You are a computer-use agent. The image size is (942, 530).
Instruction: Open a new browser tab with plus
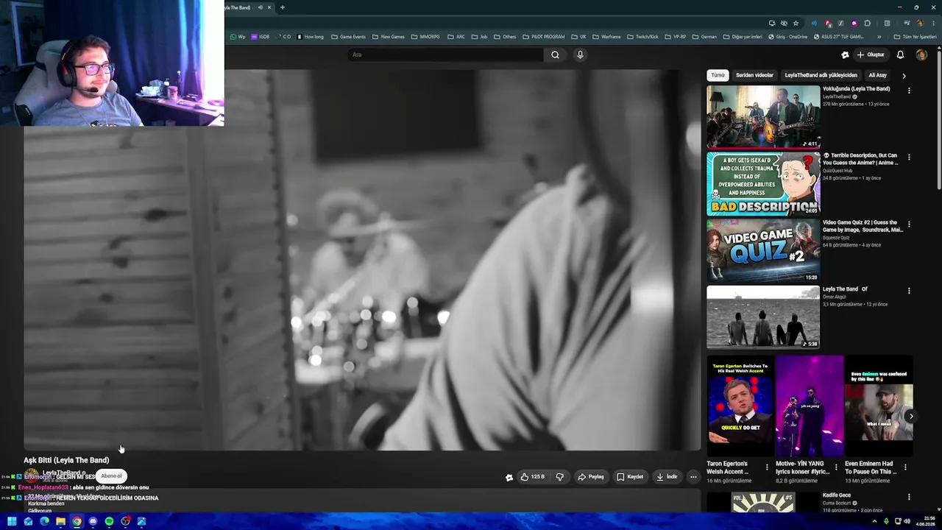coord(282,7)
